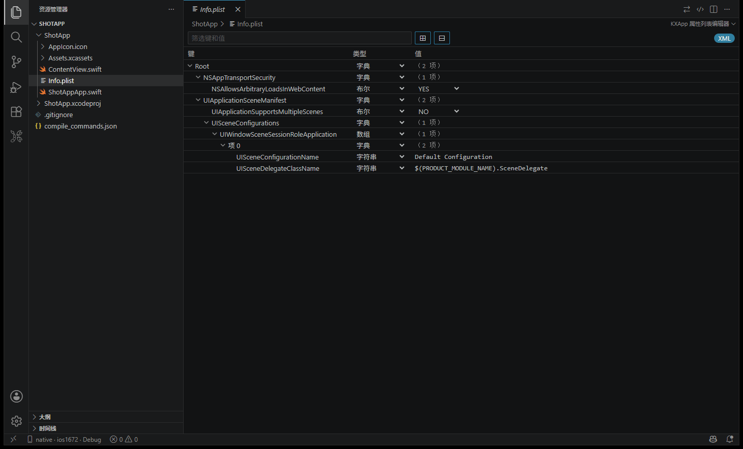Viewport: 743px width, 449px height.
Task: Open the notifications bell in status bar
Action: [x=730, y=439]
